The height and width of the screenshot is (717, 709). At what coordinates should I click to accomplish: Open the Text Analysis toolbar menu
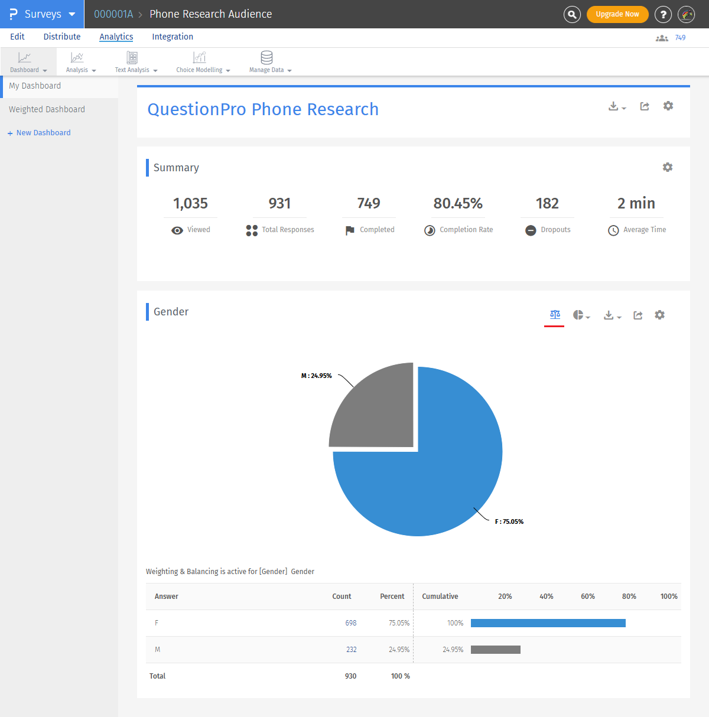coord(136,61)
